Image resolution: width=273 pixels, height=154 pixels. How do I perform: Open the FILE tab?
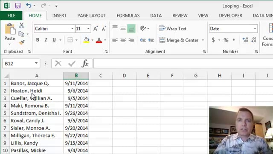click(x=12, y=15)
